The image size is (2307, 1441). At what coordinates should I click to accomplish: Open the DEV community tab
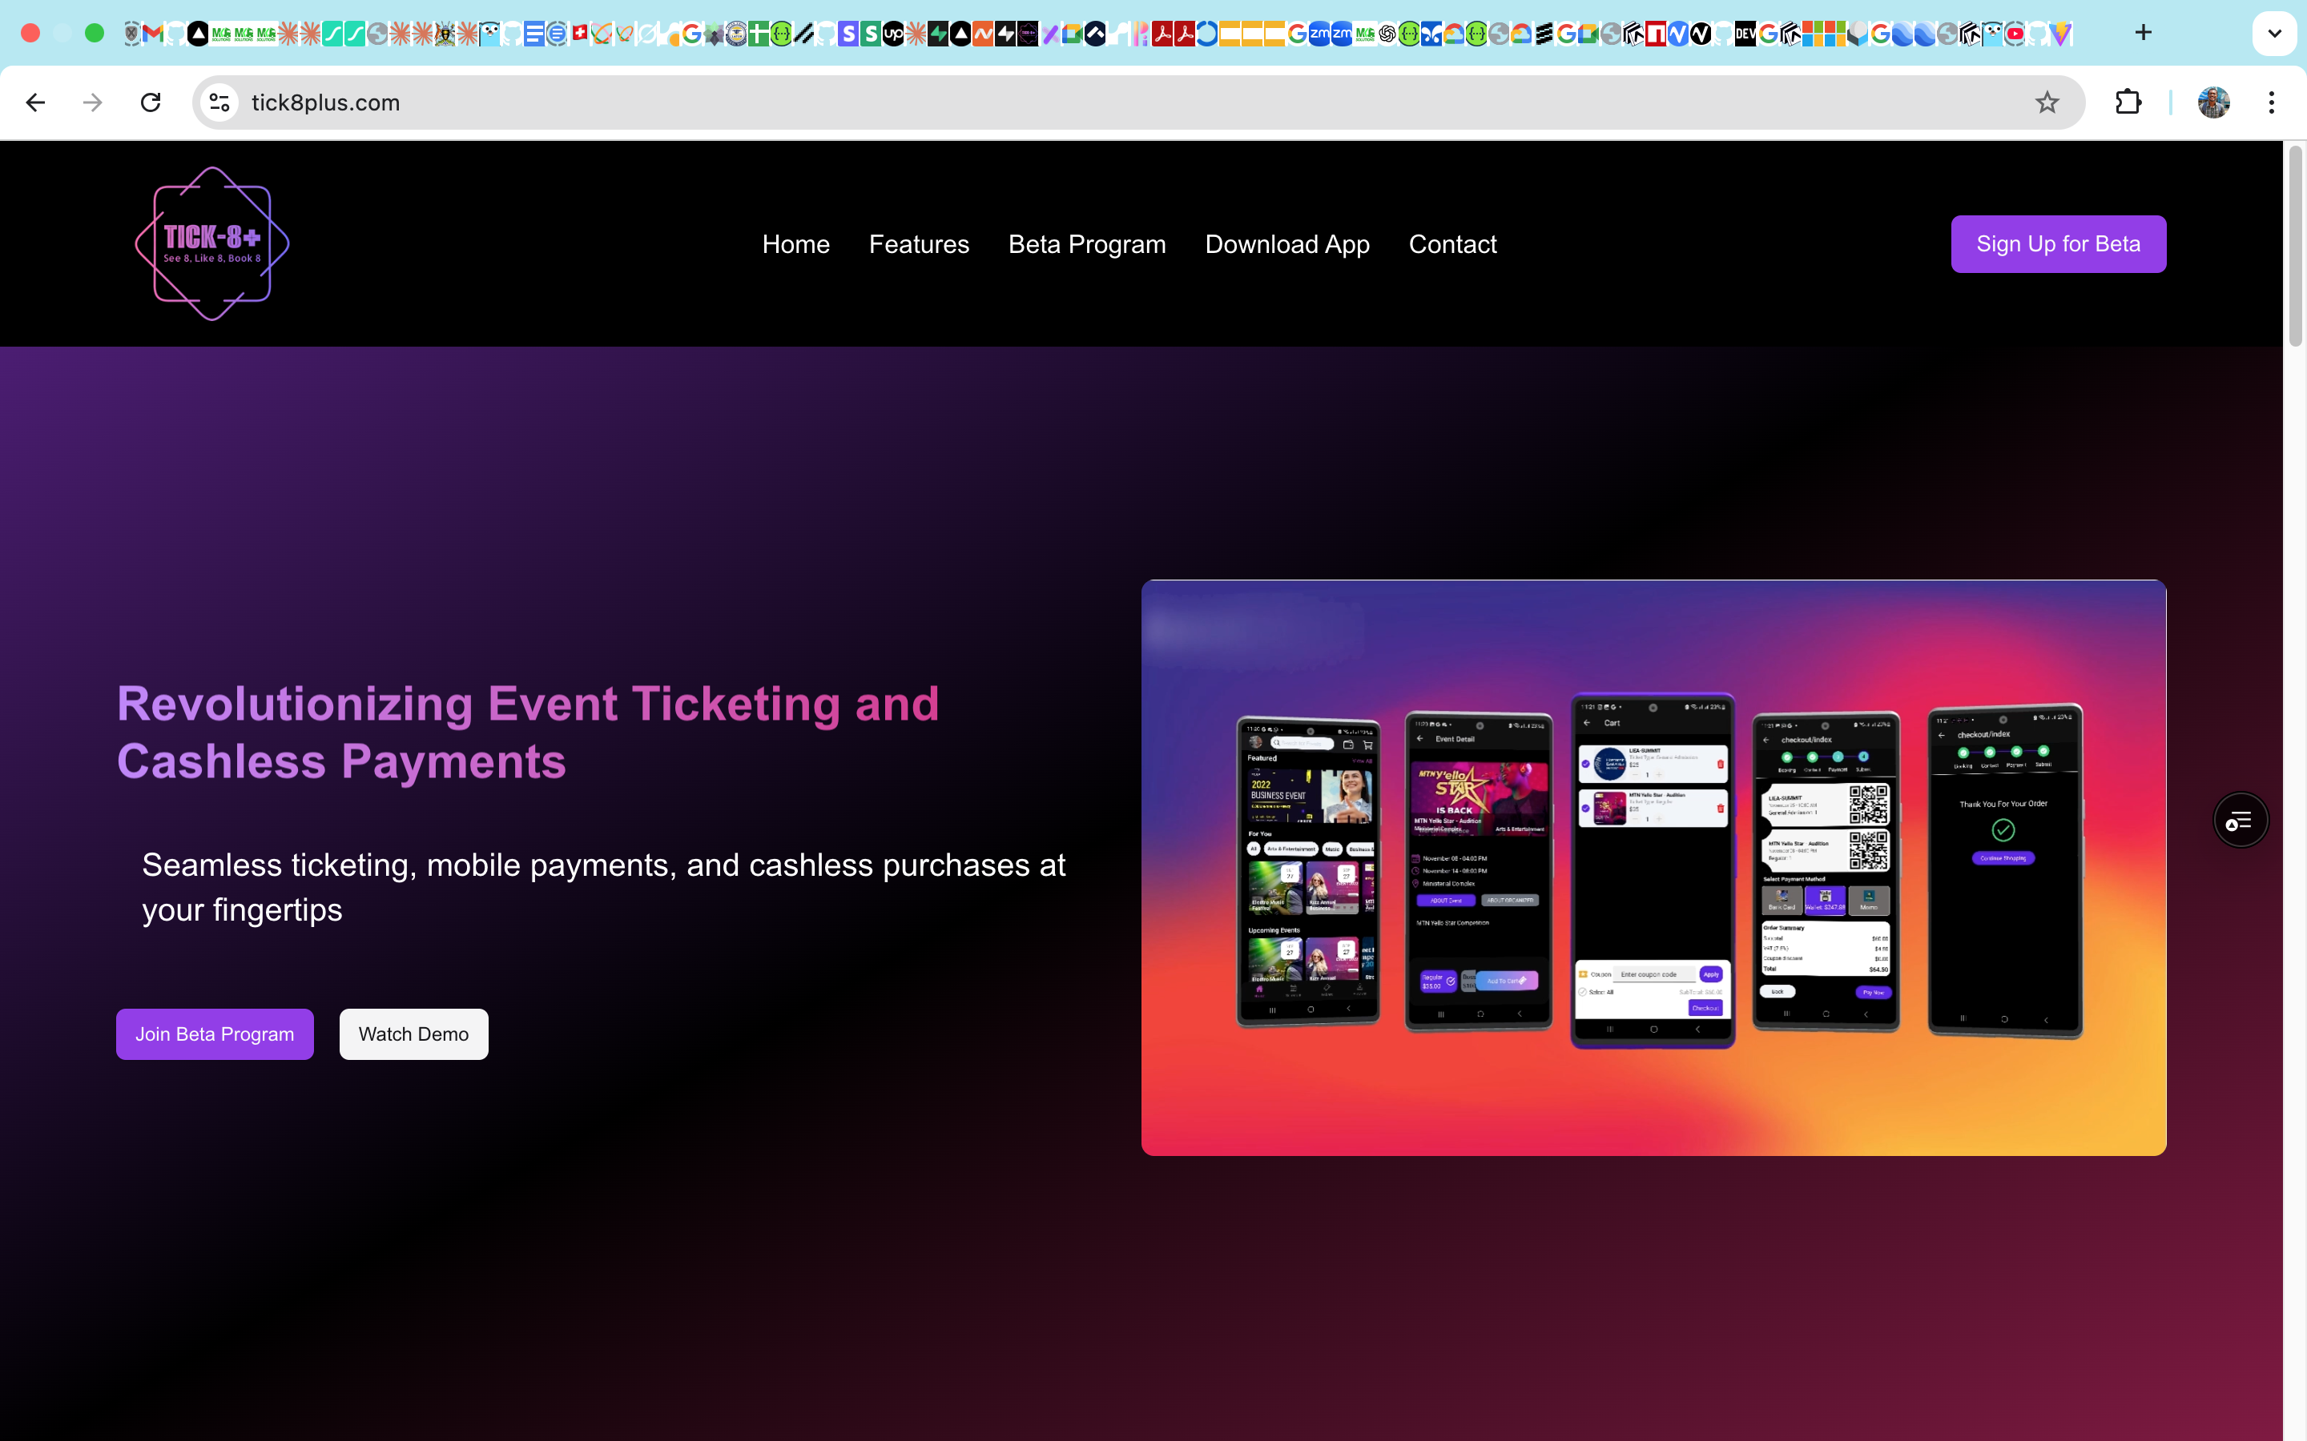[1745, 34]
